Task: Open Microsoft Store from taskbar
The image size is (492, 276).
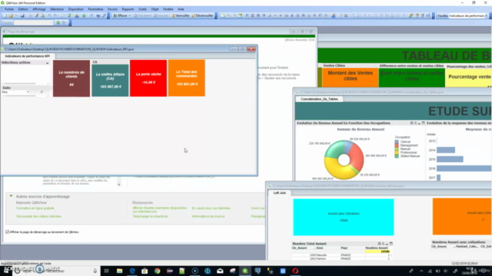Action: (x=145, y=271)
